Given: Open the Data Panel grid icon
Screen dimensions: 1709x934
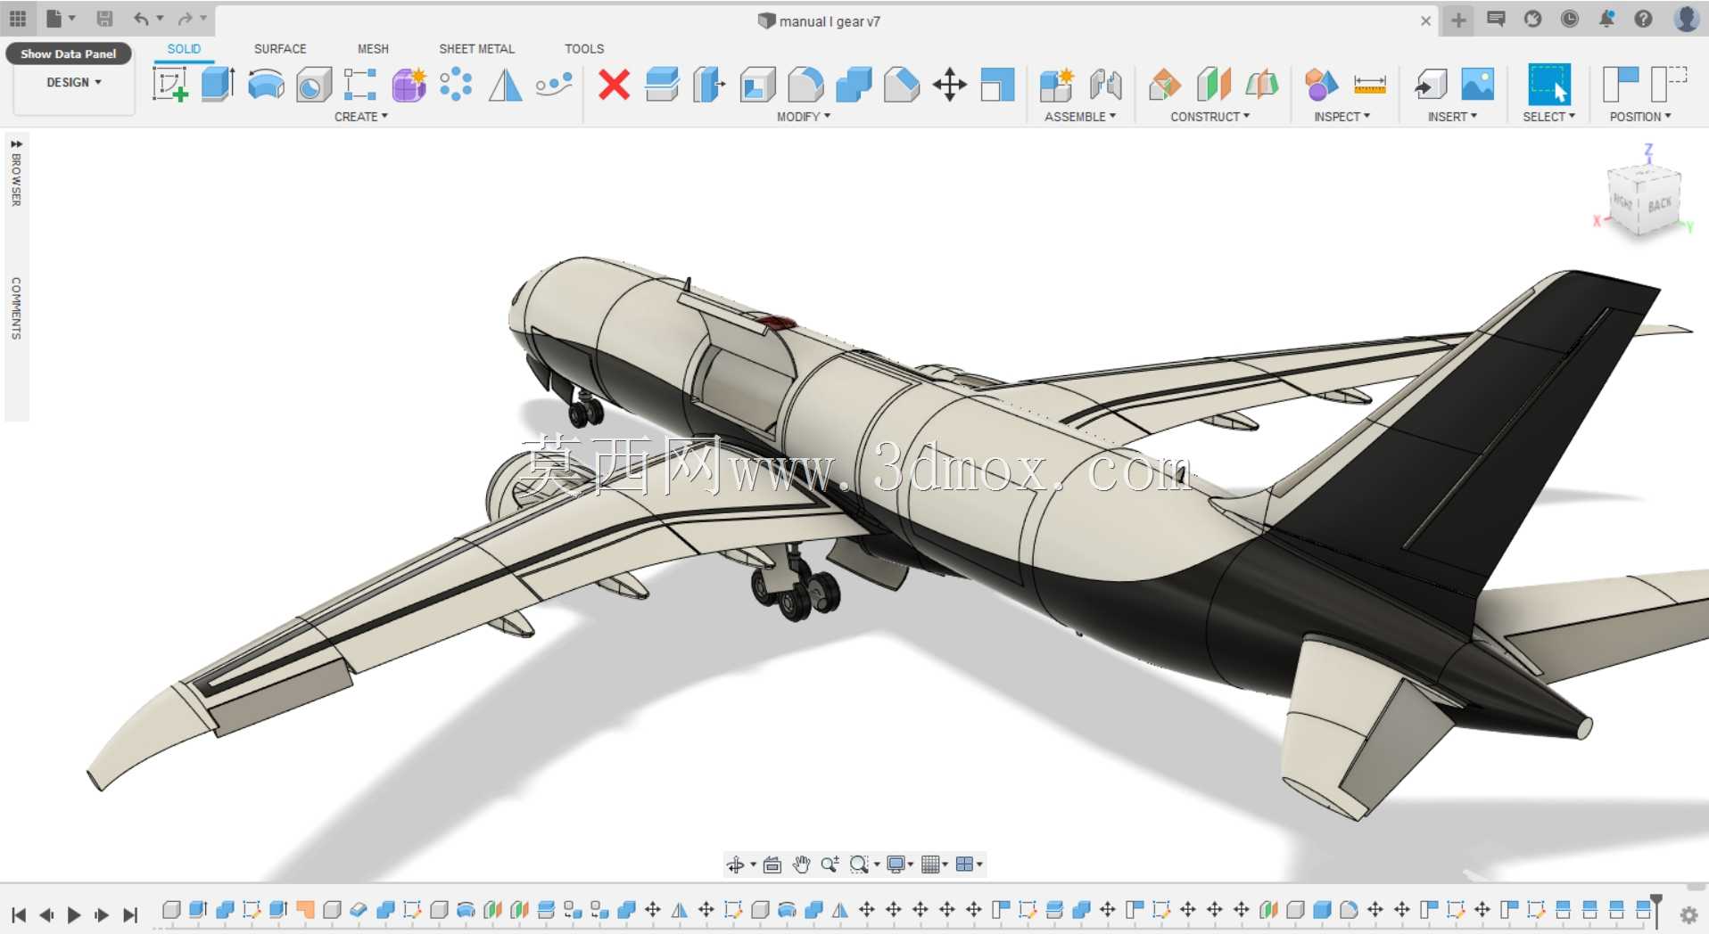Looking at the screenshot, I should 18,19.
